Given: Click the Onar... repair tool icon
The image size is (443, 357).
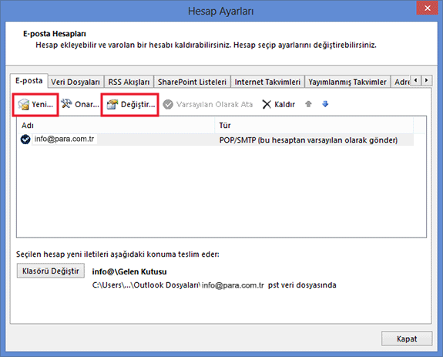Looking at the screenshot, I should pos(67,104).
